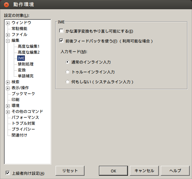This screenshot has height=179, width=192.
Task: Open 高度な編集1 settings page
Action: coord(29,46)
